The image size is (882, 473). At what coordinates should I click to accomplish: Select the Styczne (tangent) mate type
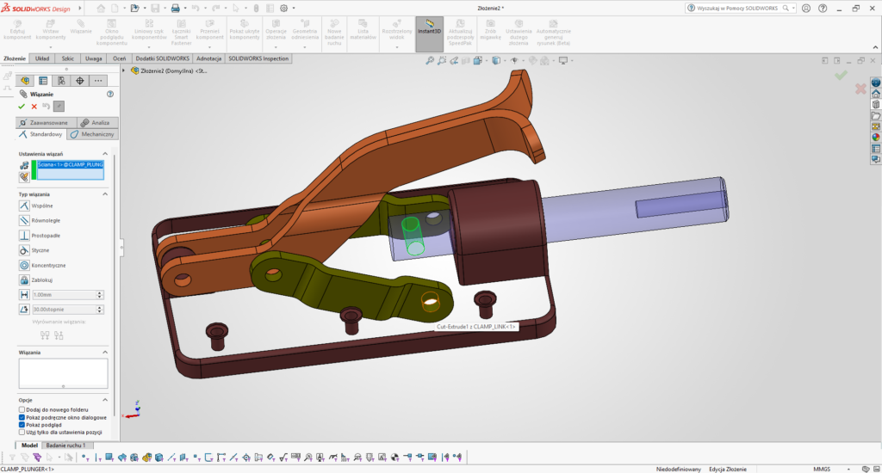tap(24, 250)
